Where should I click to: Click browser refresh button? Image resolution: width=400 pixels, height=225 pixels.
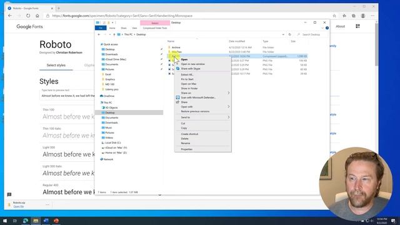tap(28, 16)
